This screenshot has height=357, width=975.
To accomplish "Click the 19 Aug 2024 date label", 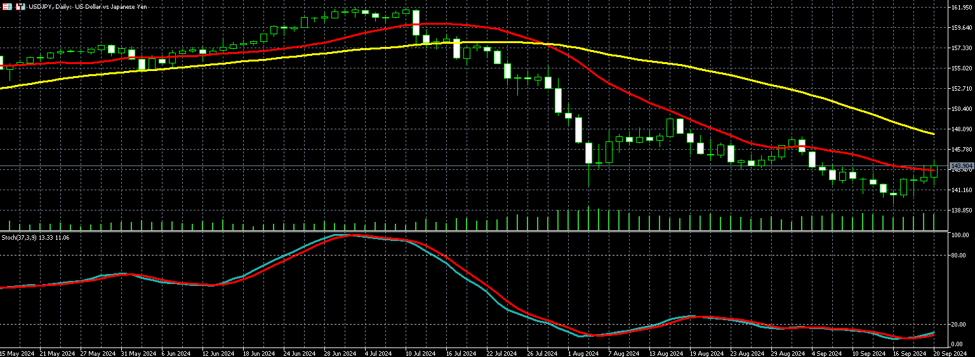I will 706,353.
